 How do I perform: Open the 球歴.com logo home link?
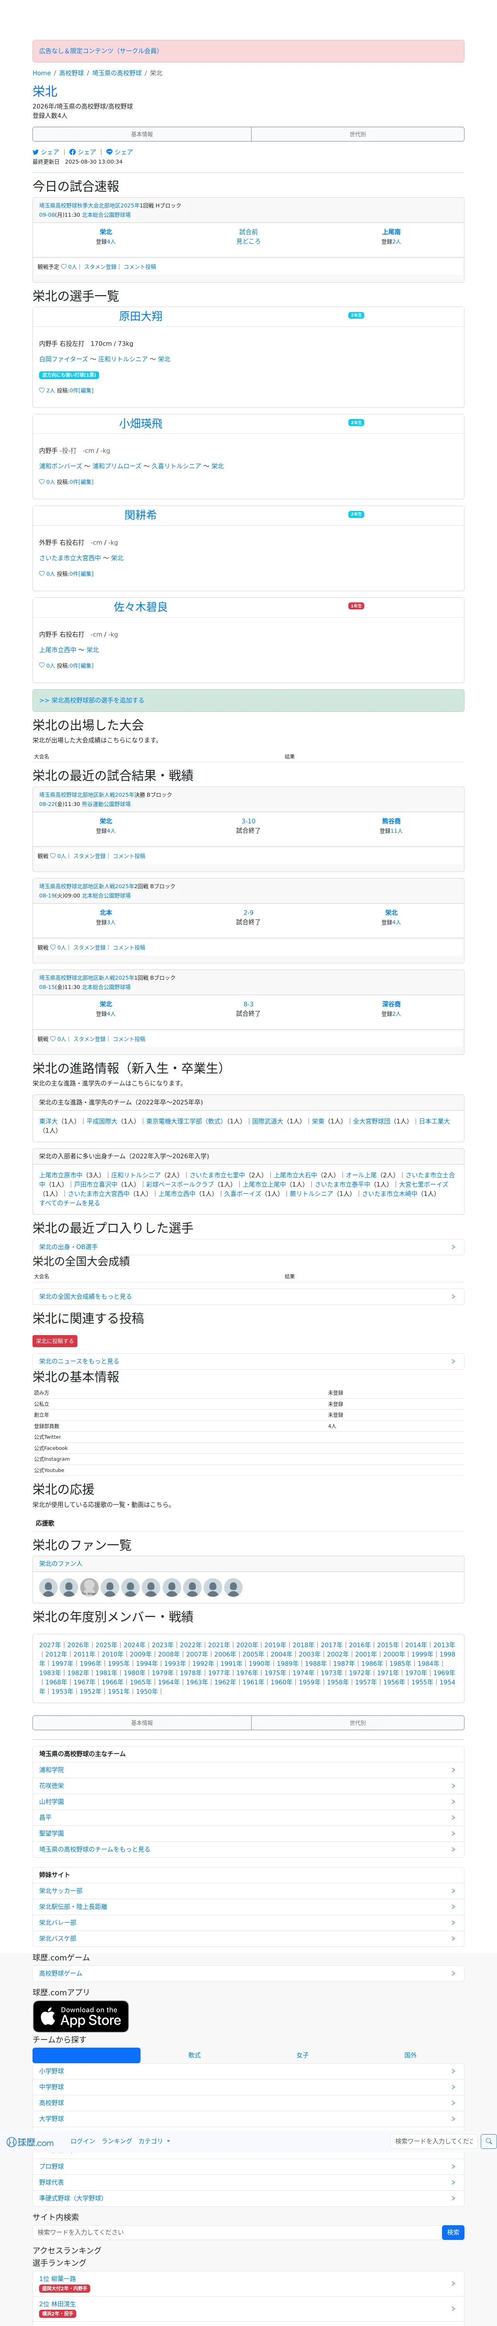30,2142
